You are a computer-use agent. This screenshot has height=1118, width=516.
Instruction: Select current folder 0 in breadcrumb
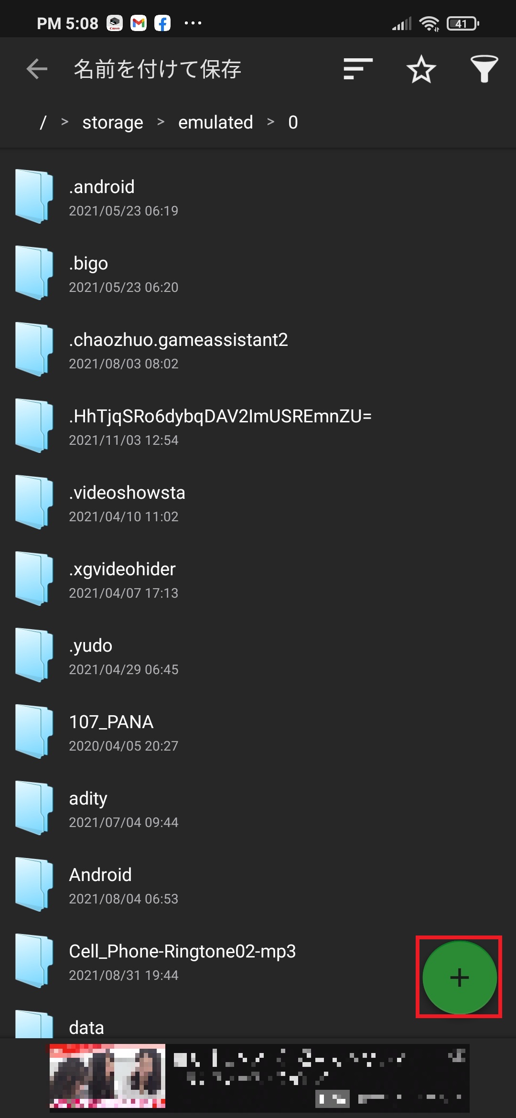pos(293,122)
